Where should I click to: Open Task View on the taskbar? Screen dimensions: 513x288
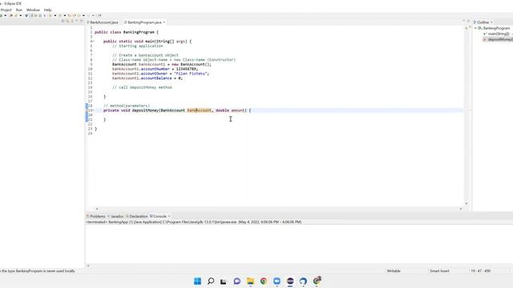point(224,281)
